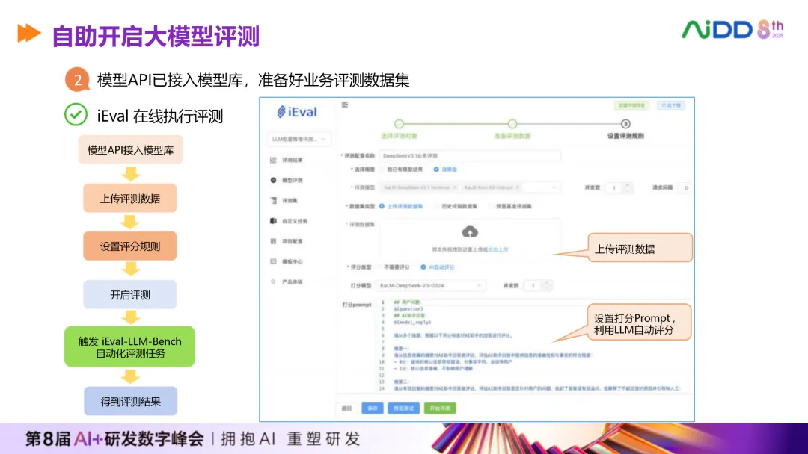Decrease 并发数 next to 打分模型
The image size is (808, 454).
point(547,288)
